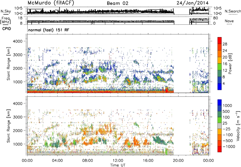Click the 28 value on the power colorbar
The width and height of the screenshot is (241, 167).
225,44
